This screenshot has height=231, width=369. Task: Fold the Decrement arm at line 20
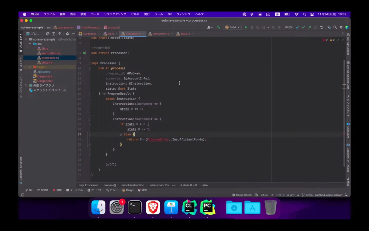point(90,119)
